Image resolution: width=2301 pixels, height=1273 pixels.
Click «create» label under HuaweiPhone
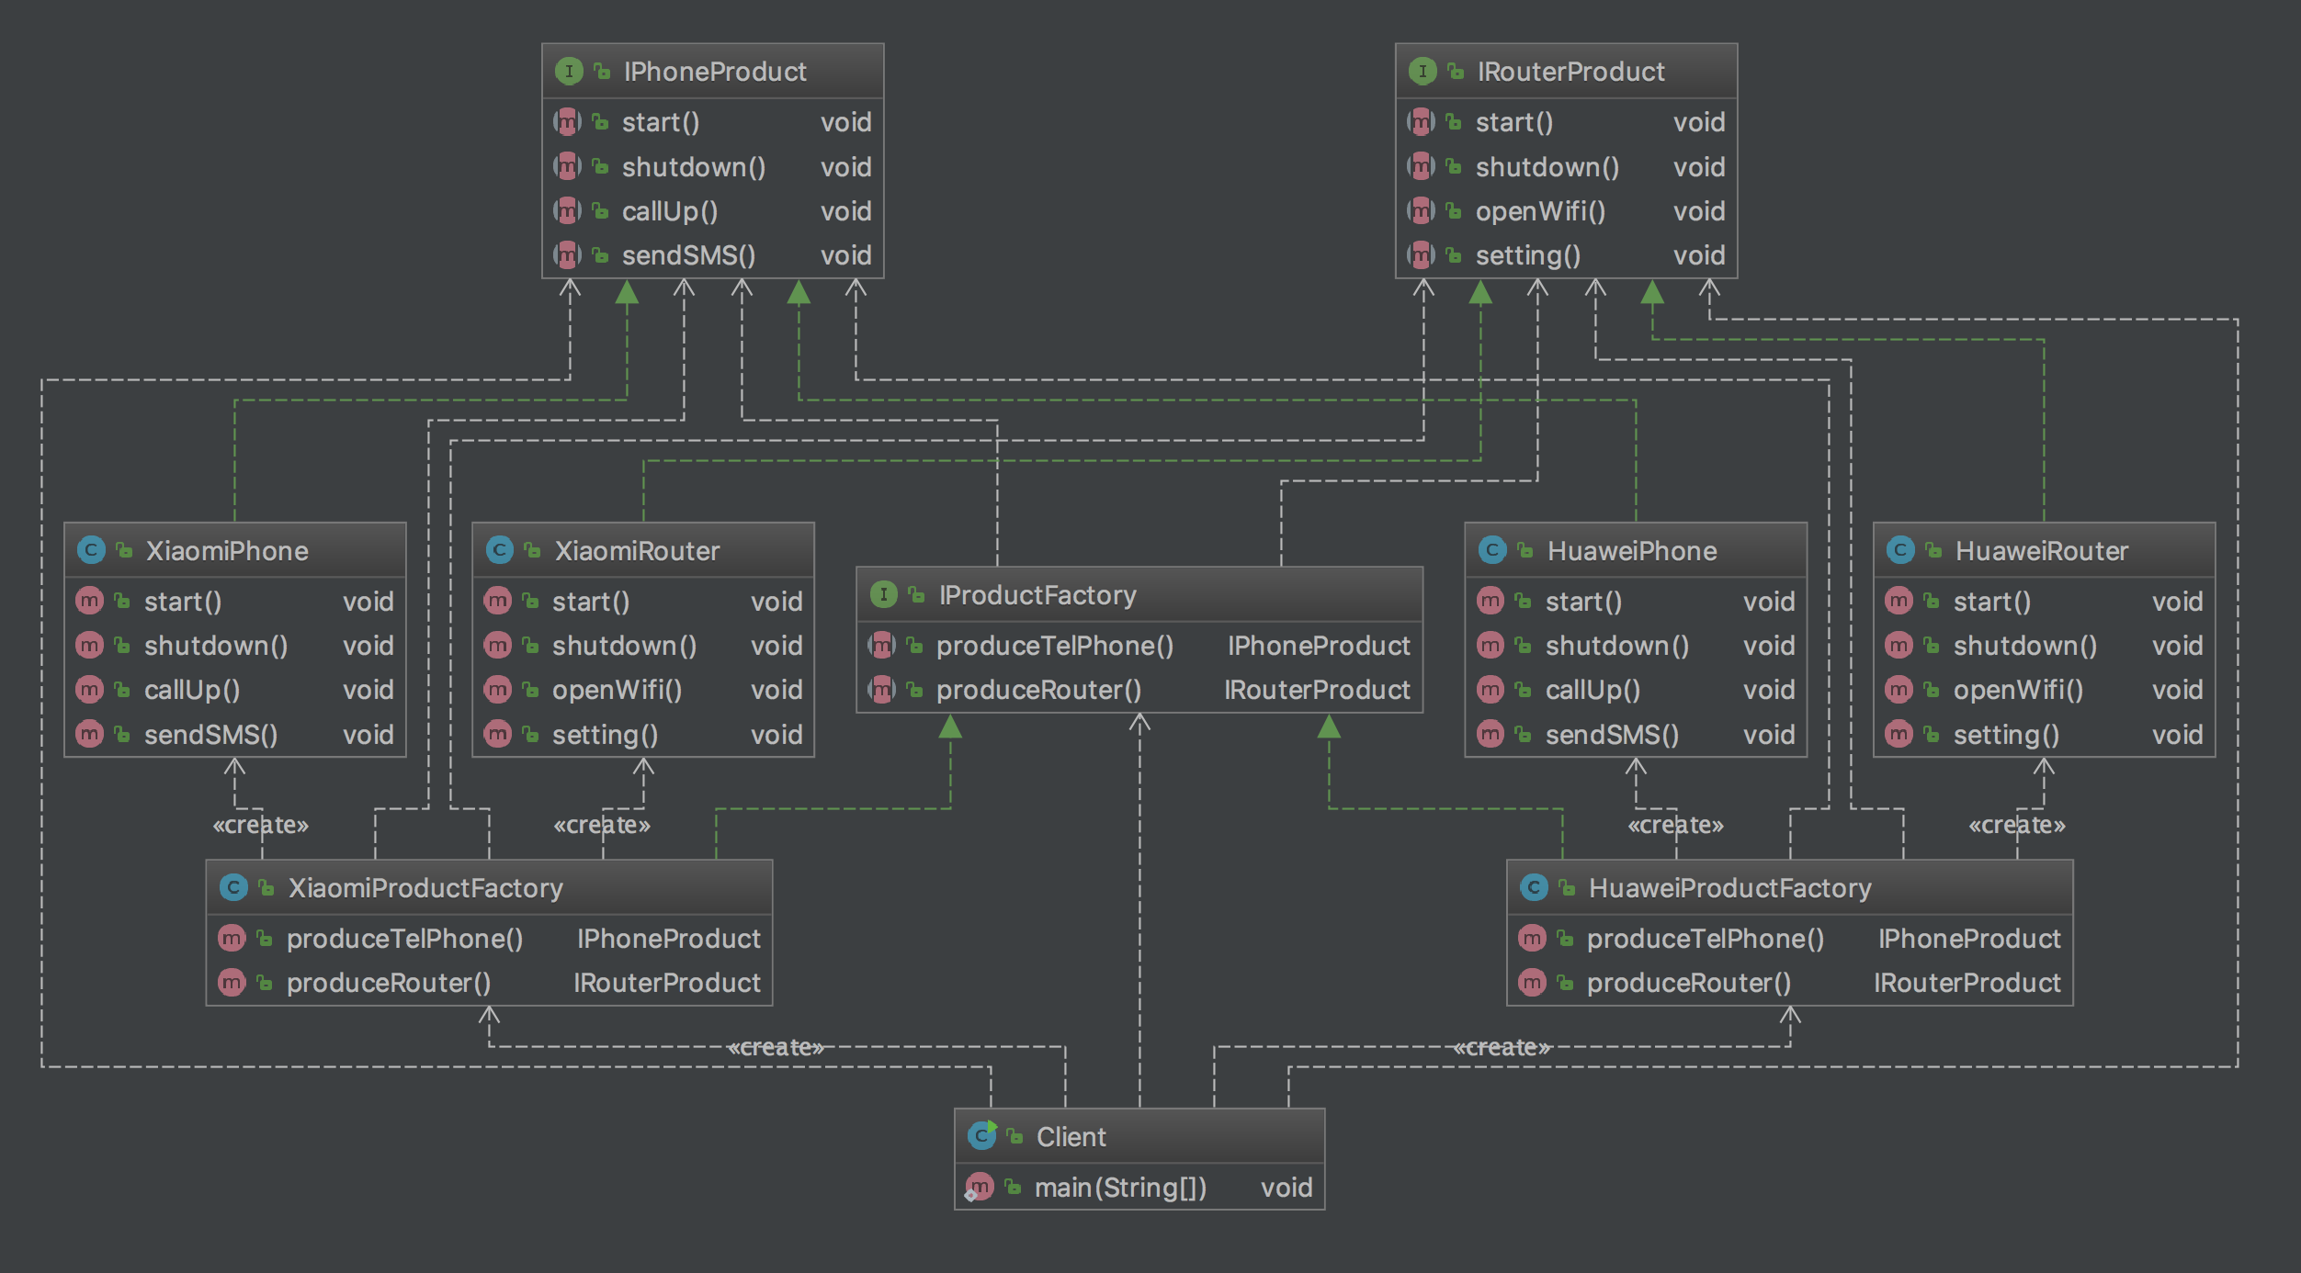point(1676,825)
